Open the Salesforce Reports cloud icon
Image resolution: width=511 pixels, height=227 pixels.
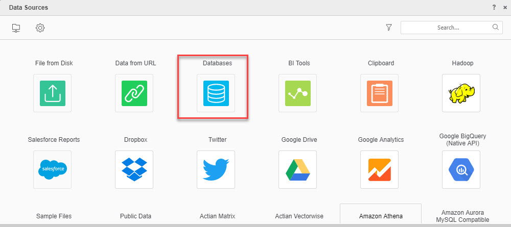(x=53, y=169)
